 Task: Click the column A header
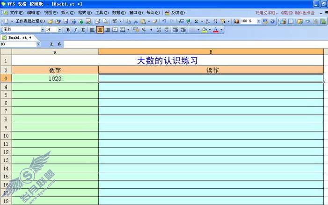click(55, 52)
